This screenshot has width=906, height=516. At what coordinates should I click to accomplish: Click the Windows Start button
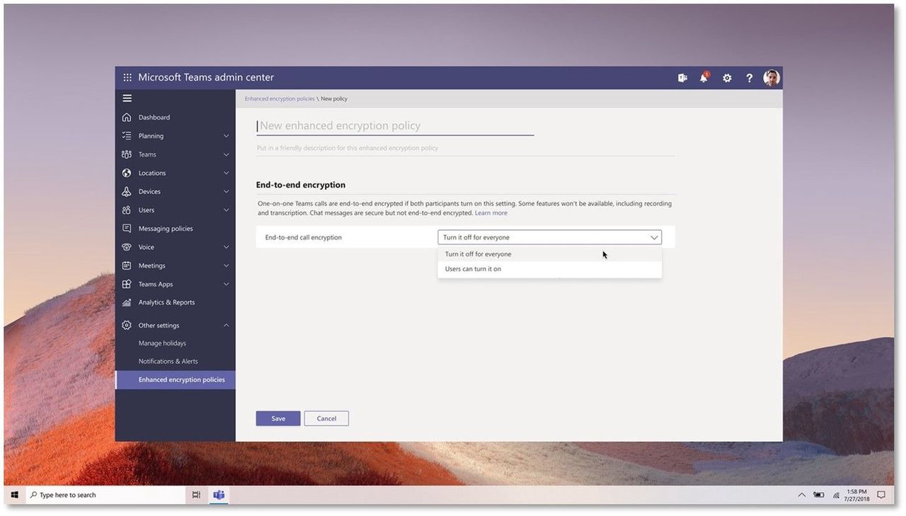pyautogui.click(x=14, y=495)
